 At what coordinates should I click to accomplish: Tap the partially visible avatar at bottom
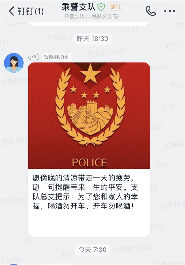pos(14,264)
